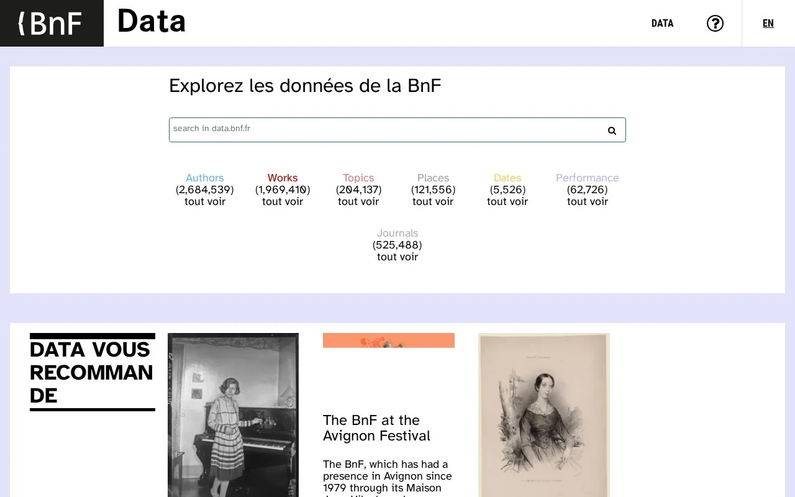The height and width of the screenshot is (497, 795).
Task: Click tout voir under Works
Action: pyautogui.click(x=283, y=201)
